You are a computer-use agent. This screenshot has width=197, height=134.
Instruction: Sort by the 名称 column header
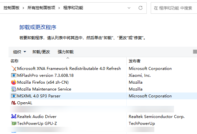[x=14, y=61]
